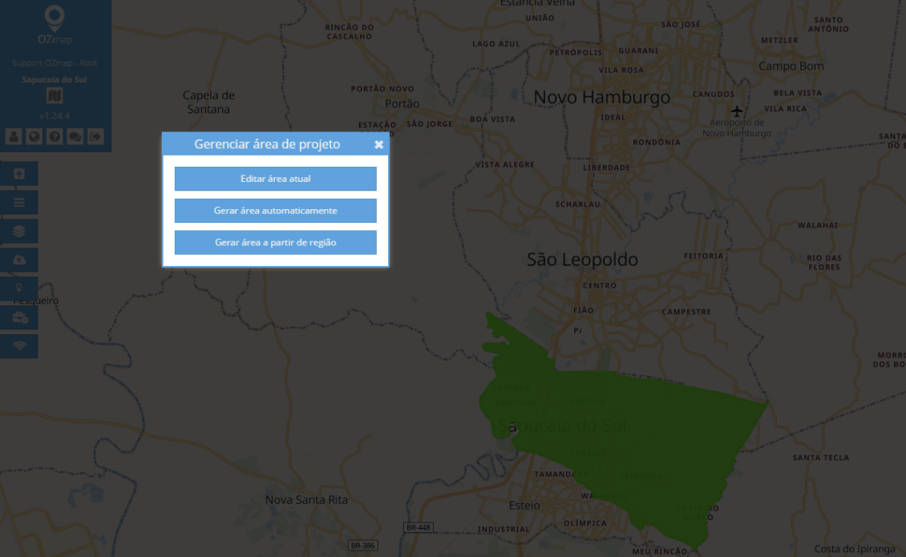Click the airport airplane icon on map

click(737, 111)
